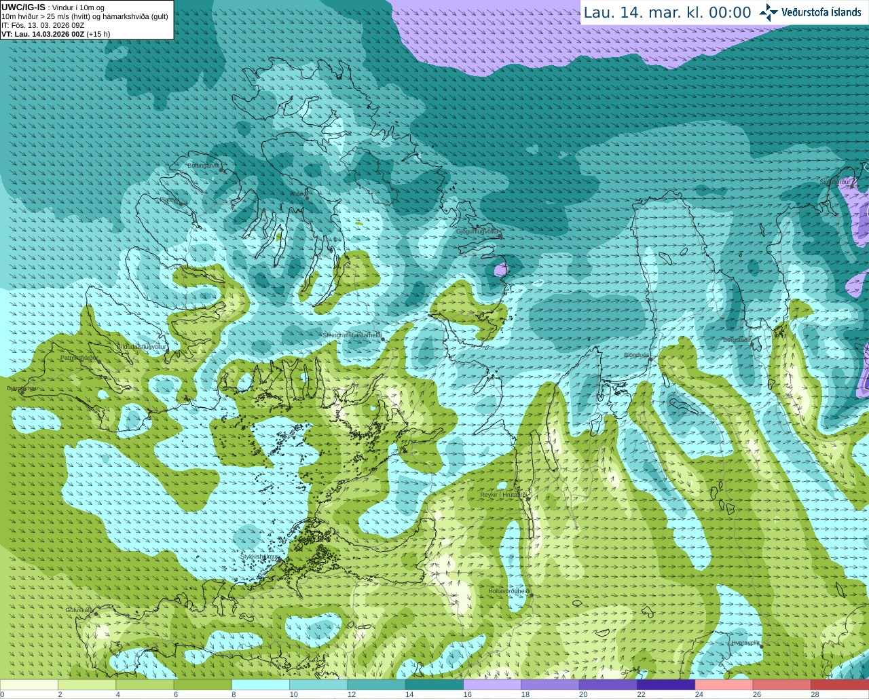This screenshot has width=869, height=699.
Task: Pick the 20–22 m/s violet legend swatch
Action: (608, 684)
